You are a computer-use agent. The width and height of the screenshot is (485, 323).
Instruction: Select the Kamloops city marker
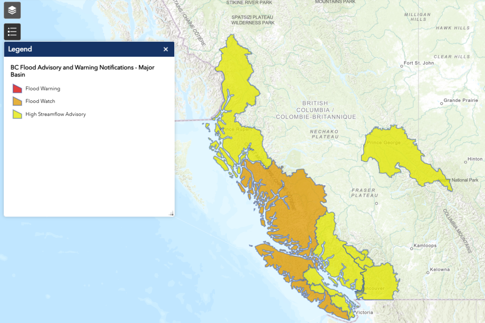click(411, 248)
